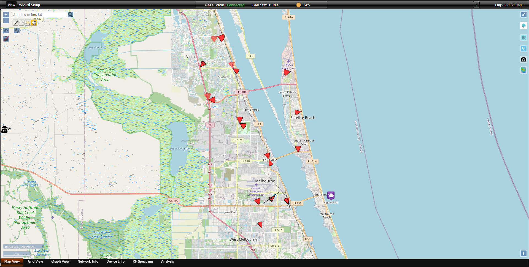The width and height of the screenshot is (529, 267).
Task: Click the map zoom out minus button
Action: click(x=6, y=21)
